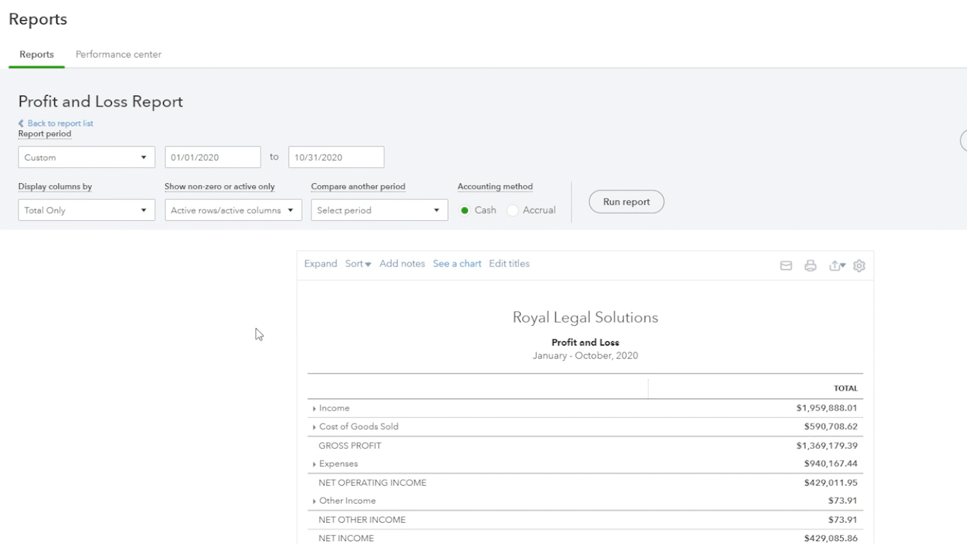Expand the Income row
This screenshot has width=967, height=544.
pyautogui.click(x=314, y=409)
